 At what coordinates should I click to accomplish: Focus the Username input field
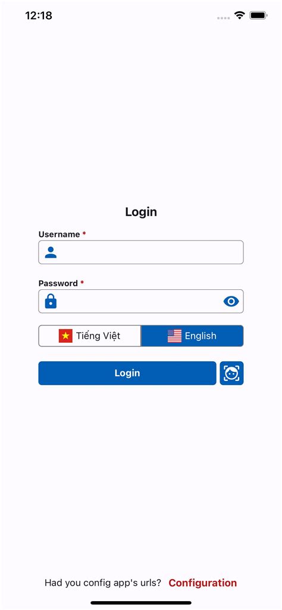(x=141, y=252)
